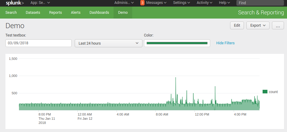The width and height of the screenshot is (287, 132).
Task: Open the Messages dropdown
Action: pos(156,3)
